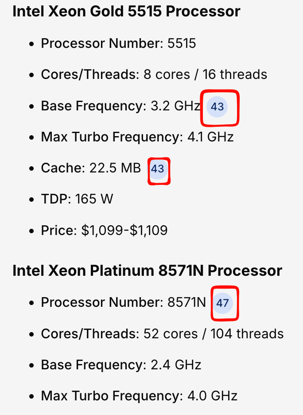This screenshot has height=415, width=303.
Task: Click the bullet before Base Frequency 2.4 GHz
Action: [31, 365]
